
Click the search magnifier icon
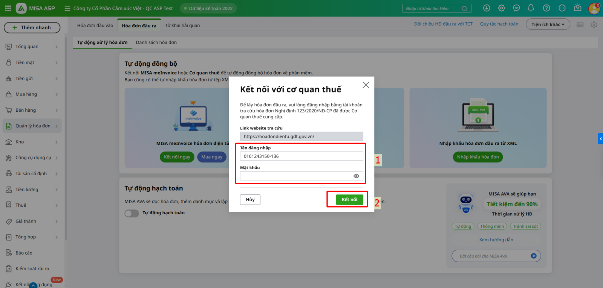point(465,9)
